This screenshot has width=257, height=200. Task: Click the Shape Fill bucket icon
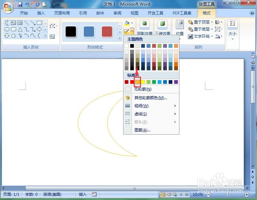coord(127,23)
